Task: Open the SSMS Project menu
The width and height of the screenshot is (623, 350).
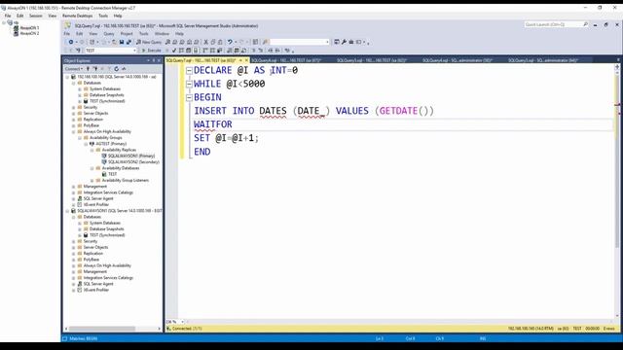Action: click(x=127, y=34)
